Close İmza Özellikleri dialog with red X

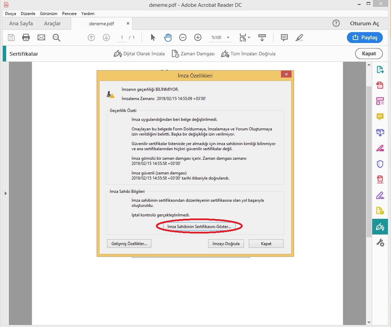pos(286,74)
